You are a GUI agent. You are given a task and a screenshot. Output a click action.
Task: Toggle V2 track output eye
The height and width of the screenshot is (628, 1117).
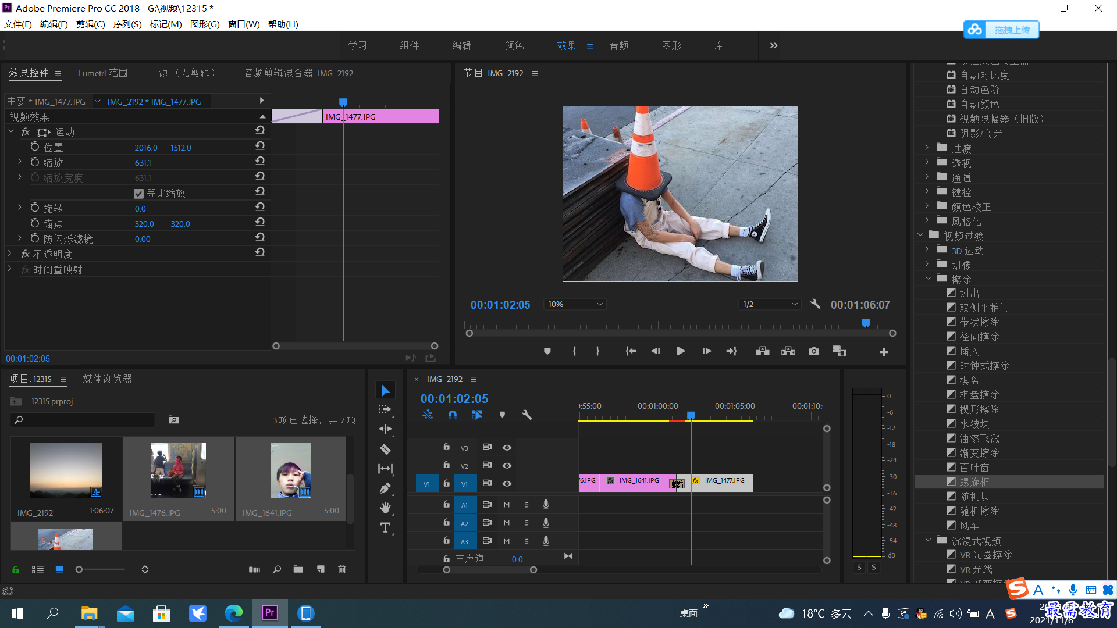coord(507,466)
